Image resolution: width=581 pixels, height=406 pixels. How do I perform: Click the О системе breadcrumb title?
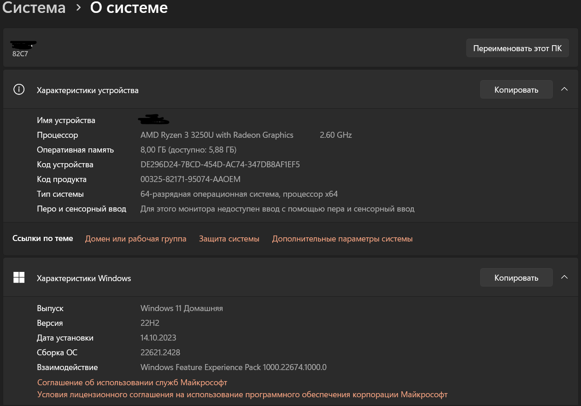point(129,8)
